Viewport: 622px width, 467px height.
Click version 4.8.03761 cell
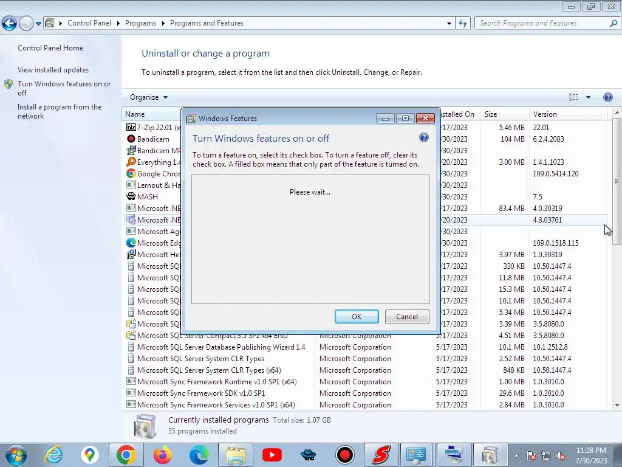[547, 220]
